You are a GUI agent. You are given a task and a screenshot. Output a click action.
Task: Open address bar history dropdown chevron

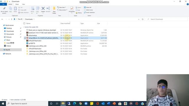pos(139,19)
